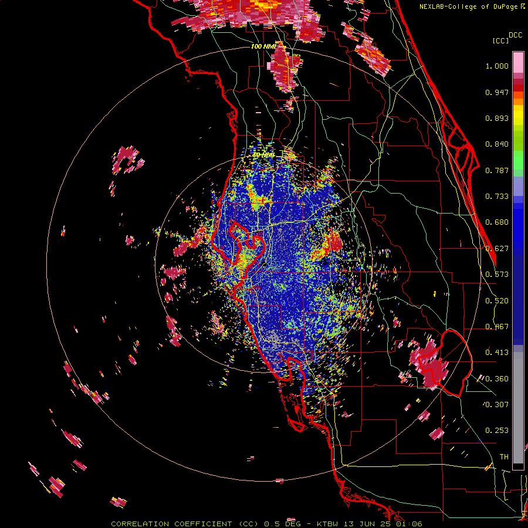This screenshot has height=528, width=528.
Task: Click the NEXLAB-College of DuPage header text
Action: [468, 6]
